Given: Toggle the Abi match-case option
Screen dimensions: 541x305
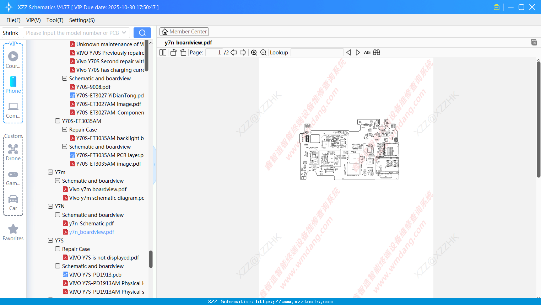Looking at the screenshot, I should pyautogui.click(x=367, y=53).
